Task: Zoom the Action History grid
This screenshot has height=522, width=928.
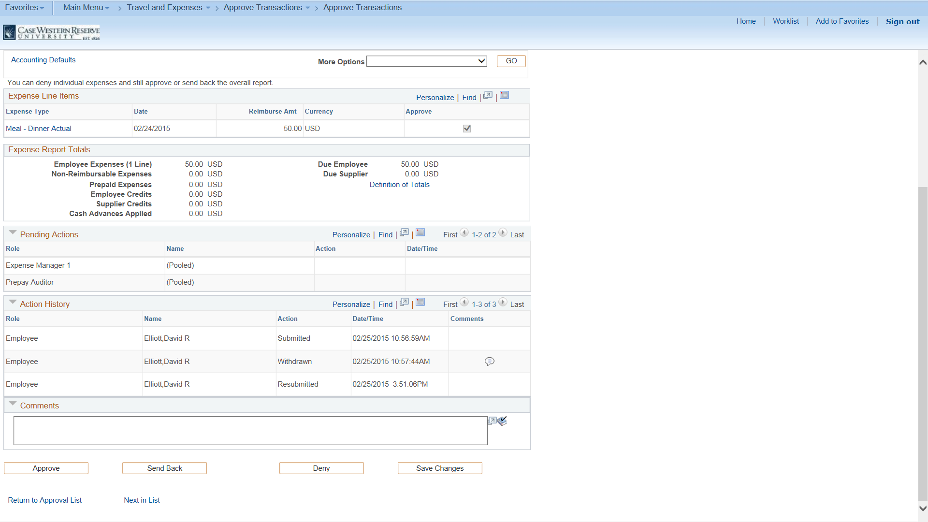Action: (x=404, y=302)
